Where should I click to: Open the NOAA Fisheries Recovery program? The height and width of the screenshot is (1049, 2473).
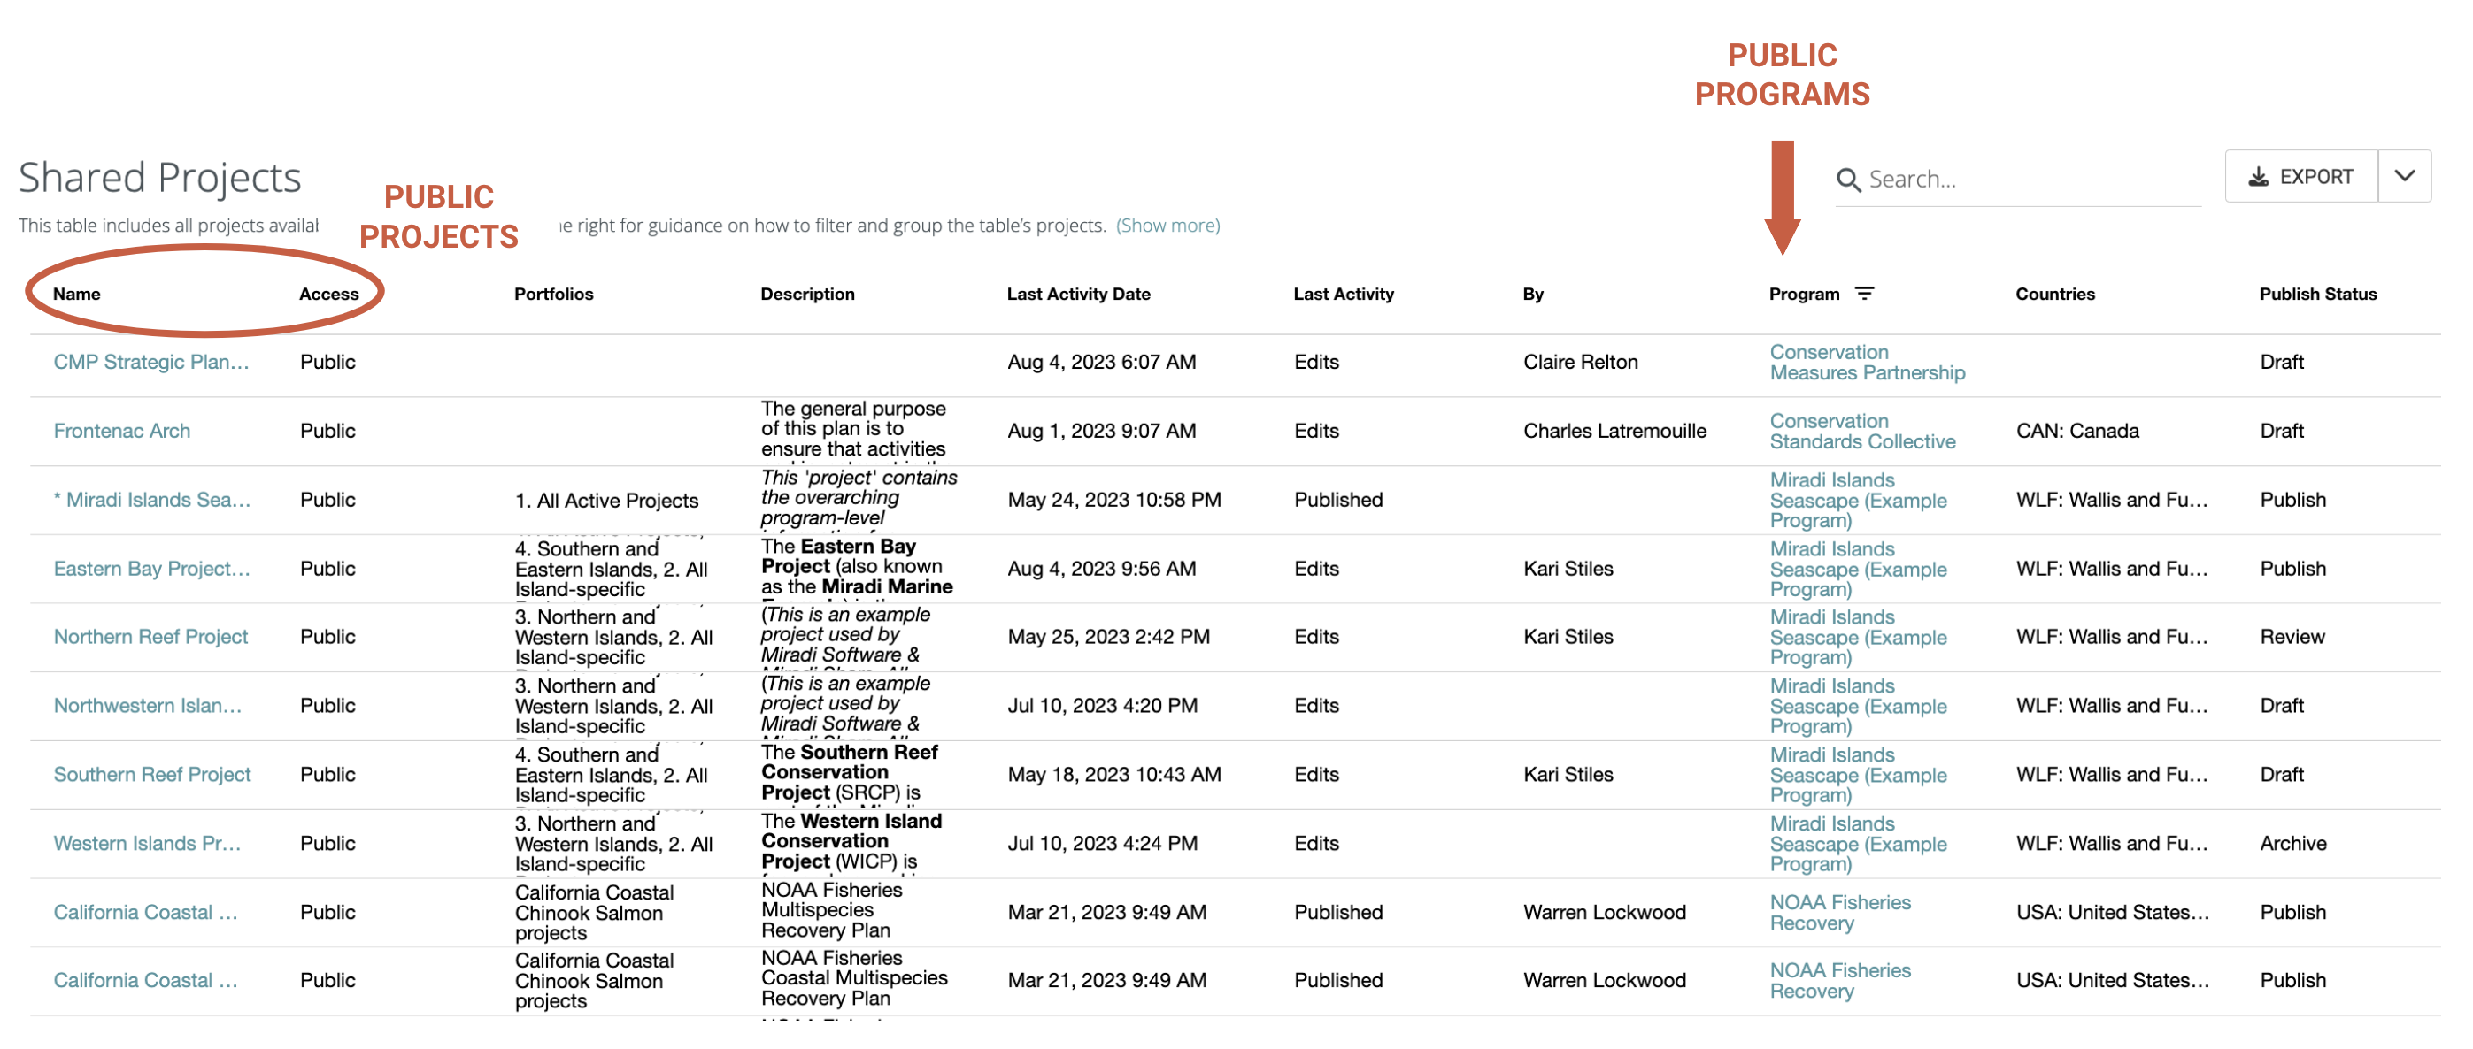coord(1839,912)
